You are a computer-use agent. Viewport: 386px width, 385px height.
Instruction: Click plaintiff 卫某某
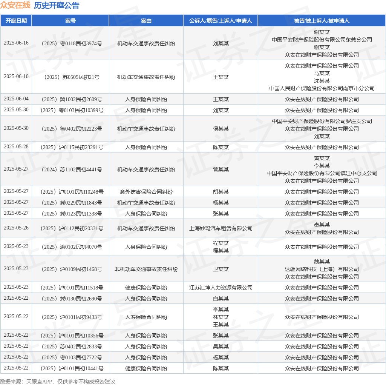[221, 269]
